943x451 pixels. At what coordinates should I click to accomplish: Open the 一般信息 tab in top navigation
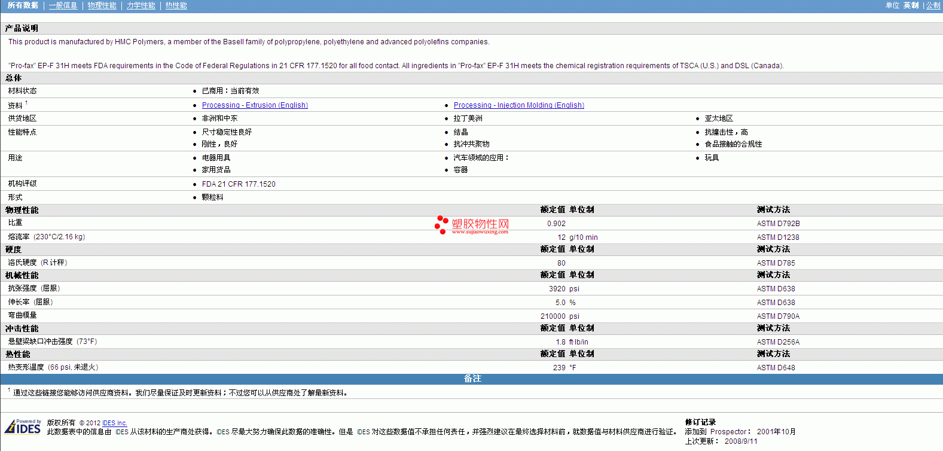(63, 5)
